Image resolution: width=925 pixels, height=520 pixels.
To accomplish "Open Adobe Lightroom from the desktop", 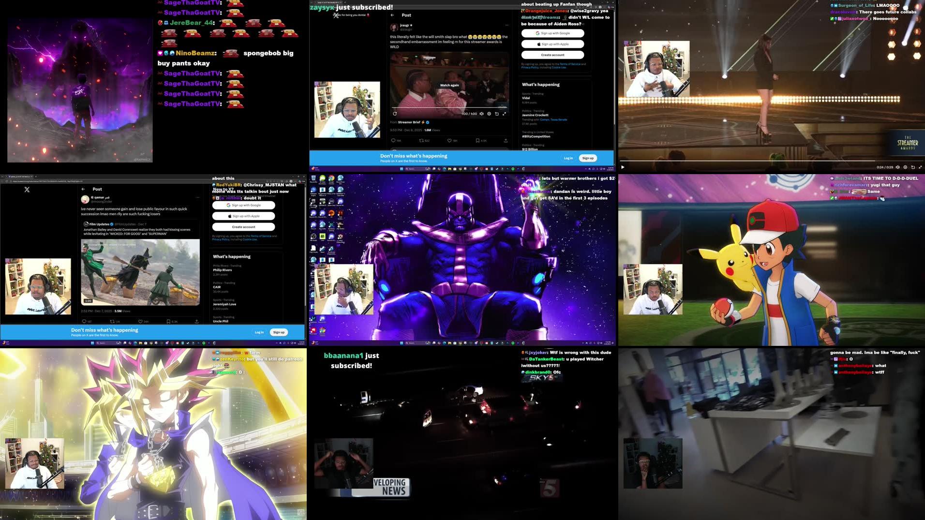I will click(x=312, y=318).
